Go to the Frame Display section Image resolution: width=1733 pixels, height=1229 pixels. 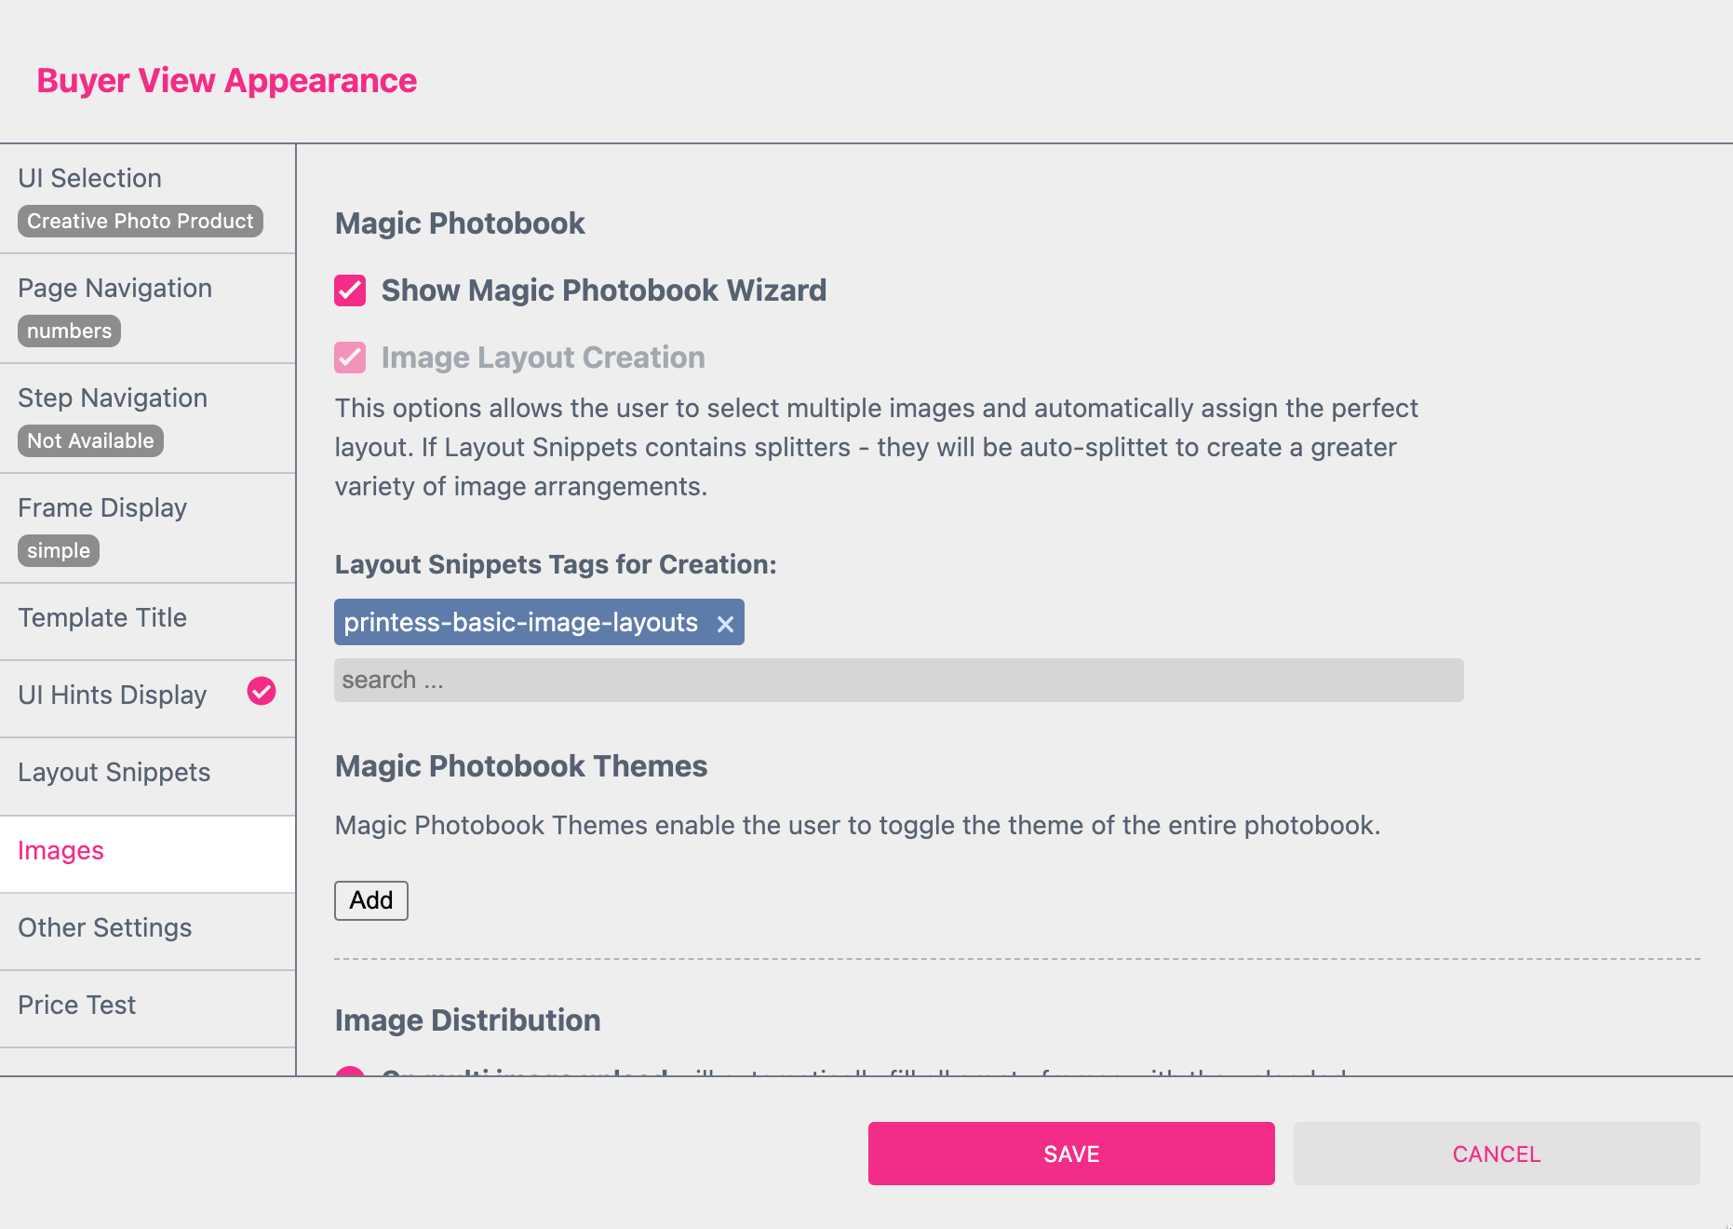[148, 529]
